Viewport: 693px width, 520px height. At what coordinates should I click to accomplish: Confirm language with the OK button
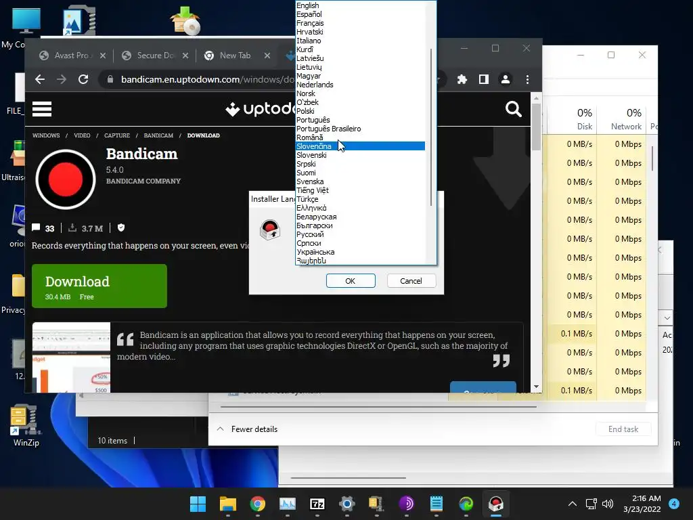pos(351,281)
